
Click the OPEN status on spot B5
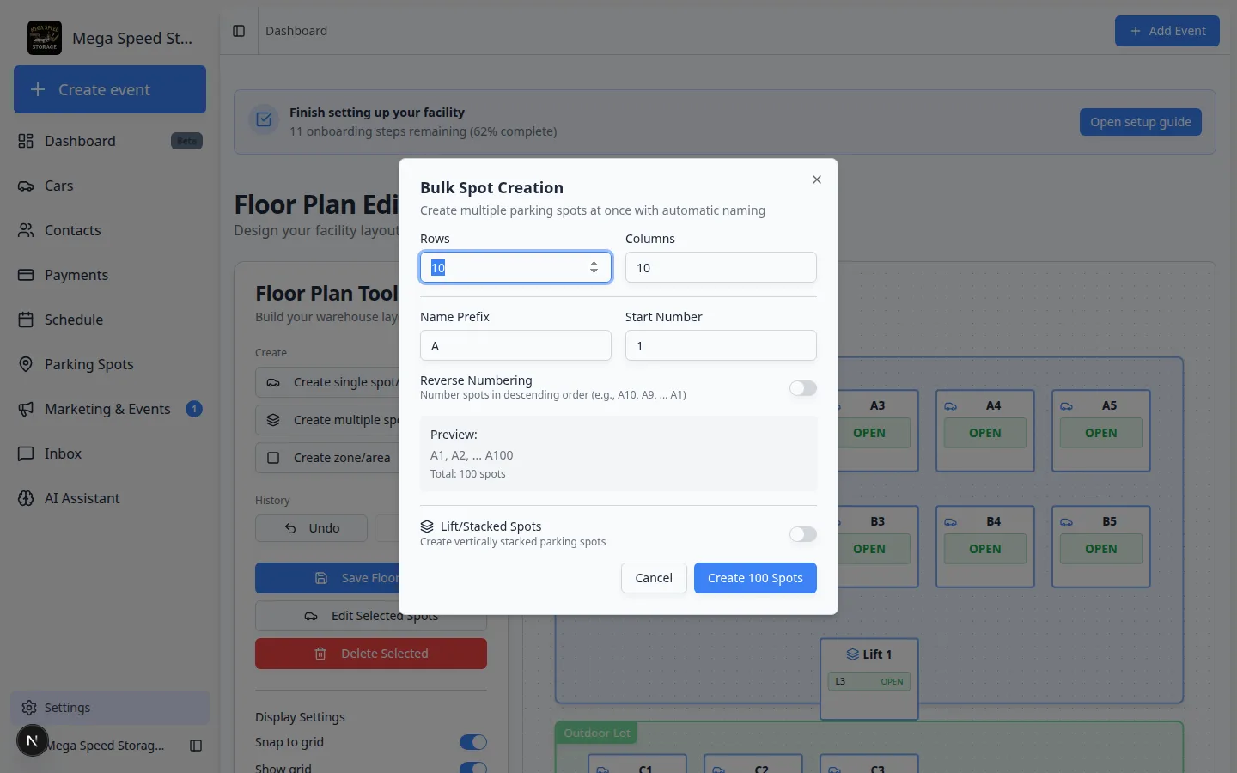[1100, 549]
